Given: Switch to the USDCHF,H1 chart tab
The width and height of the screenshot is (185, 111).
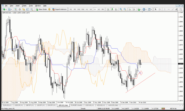Looking at the screenshot, I should click(19, 105).
